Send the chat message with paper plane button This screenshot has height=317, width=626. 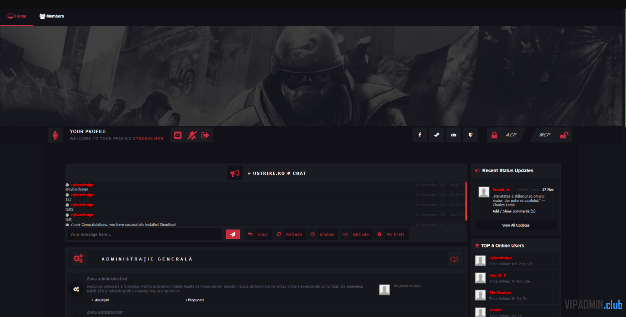(x=233, y=234)
